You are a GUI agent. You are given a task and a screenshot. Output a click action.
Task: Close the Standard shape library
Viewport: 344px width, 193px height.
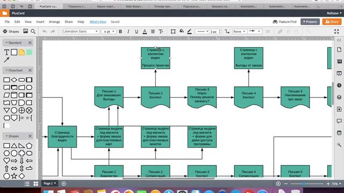[x=30, y=43]
